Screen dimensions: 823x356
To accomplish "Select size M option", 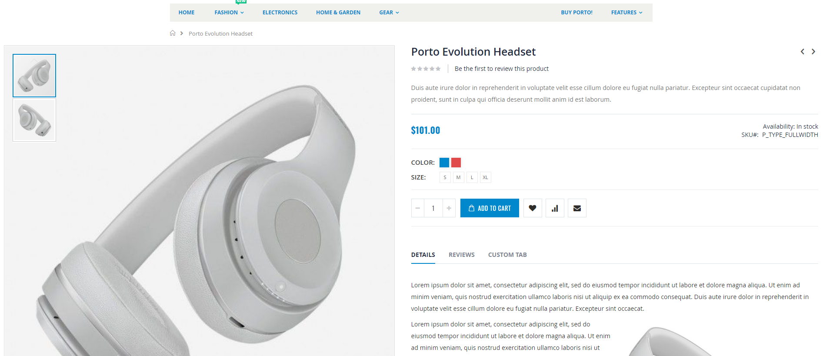I will coord(458,177).
